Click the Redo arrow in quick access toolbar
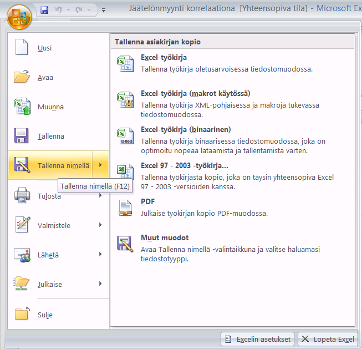Viewport: 362px width, 349px height. (x=79, y=10)
